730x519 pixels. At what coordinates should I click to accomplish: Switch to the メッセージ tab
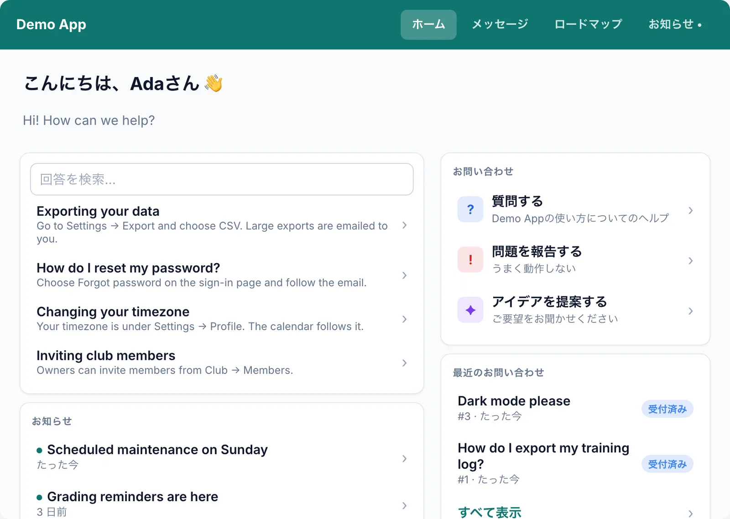coord(500,24)
